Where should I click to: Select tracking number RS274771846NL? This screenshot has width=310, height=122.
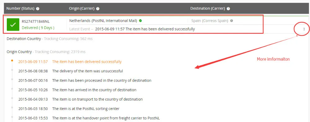(33, 22)
